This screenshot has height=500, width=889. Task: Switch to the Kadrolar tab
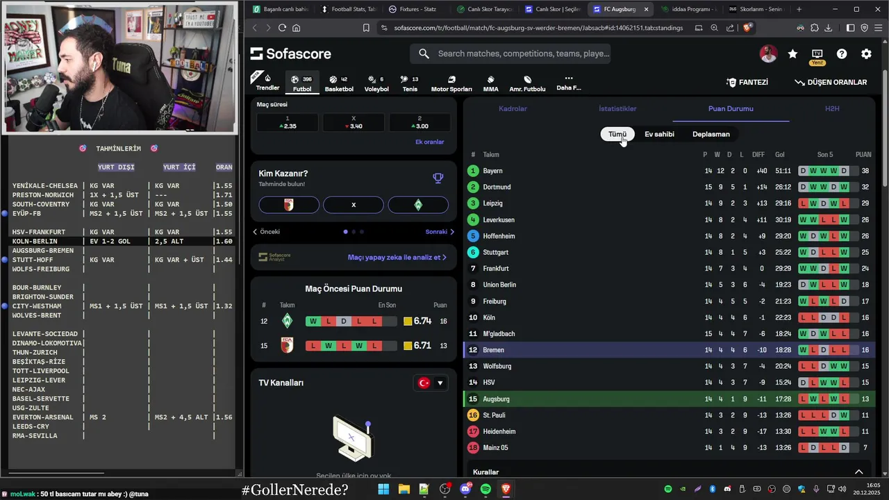[x=513, y=109]
